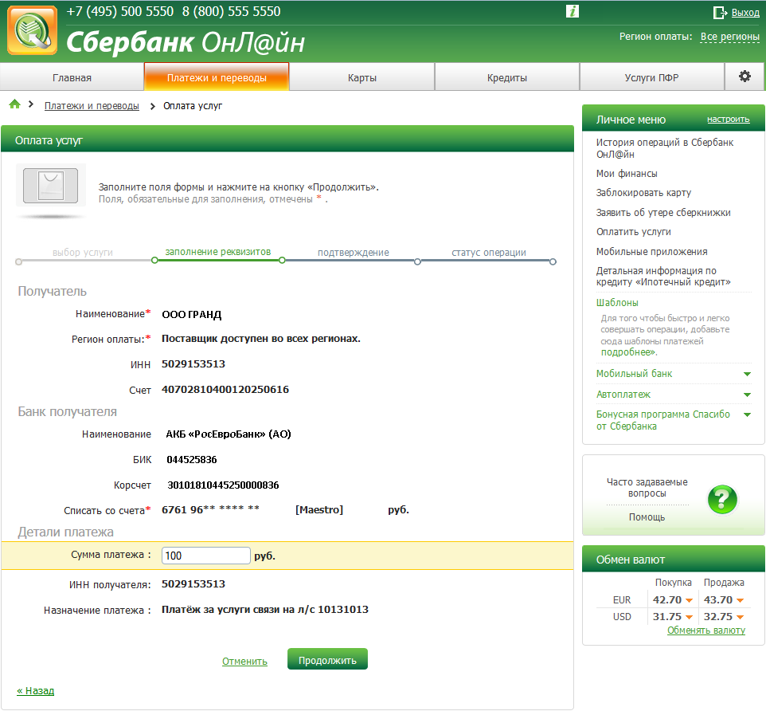Open the info icon in header

click(572, 11)
